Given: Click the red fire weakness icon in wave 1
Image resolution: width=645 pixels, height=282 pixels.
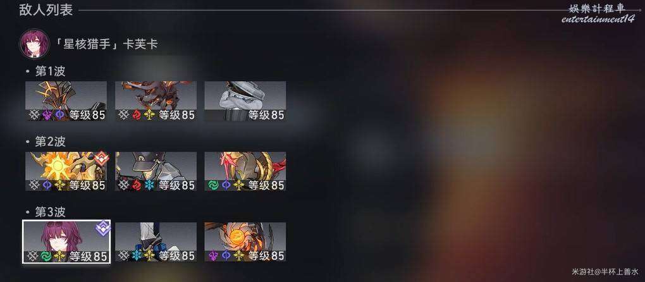Looking at the screenshot, I should [x=136, y=114].
